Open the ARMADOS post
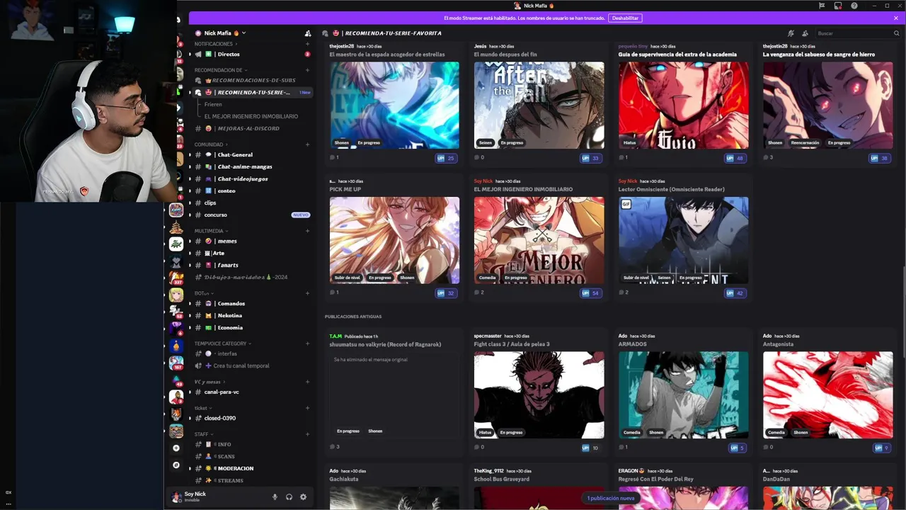The width and height of the screenshot is (906, 510). tap(683, 392)
